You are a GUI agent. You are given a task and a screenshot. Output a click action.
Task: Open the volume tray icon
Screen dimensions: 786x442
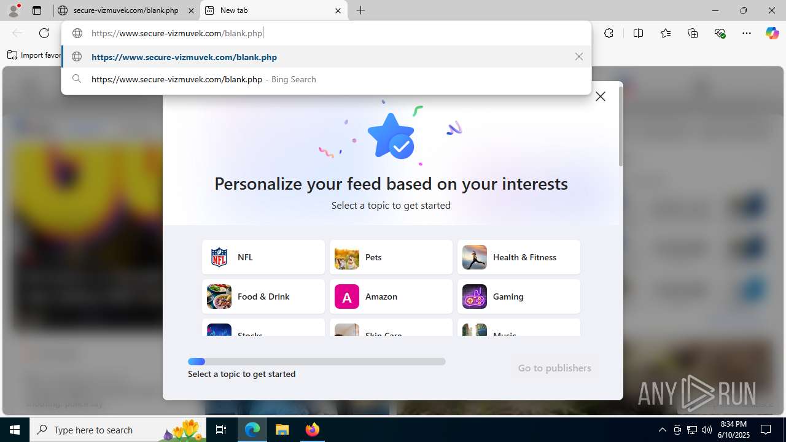(707, 430)
